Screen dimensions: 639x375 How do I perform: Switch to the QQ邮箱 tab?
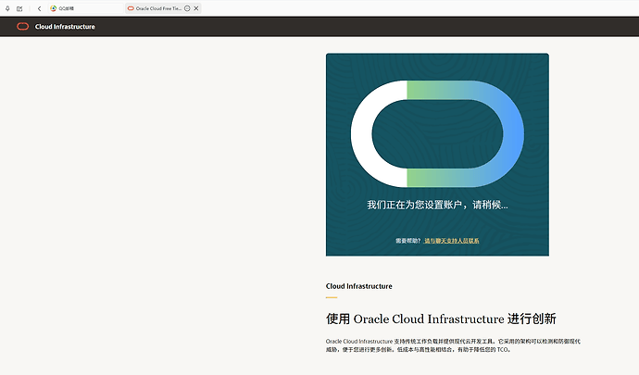click(x=85, y=8)
